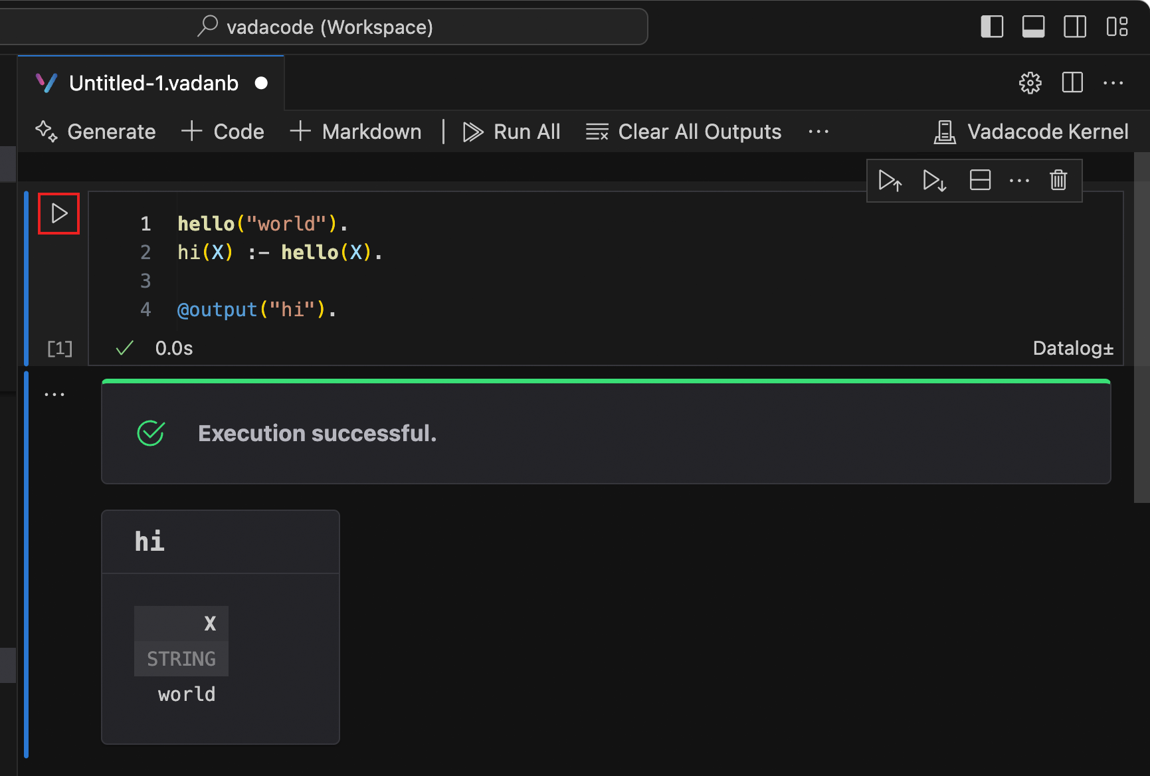Click the 0.0s execution time

(x=174, y=348)
